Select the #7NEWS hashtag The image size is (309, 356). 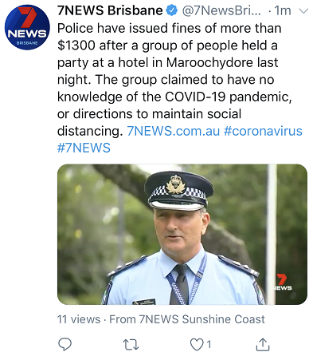point(84,148)
